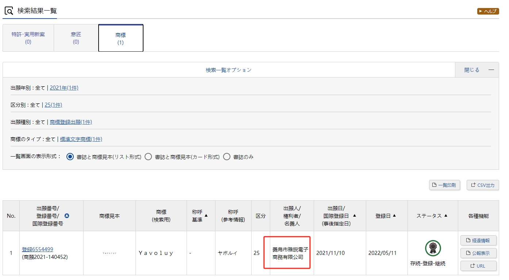Click the 商願2021-140452 application number text
Image resolution: width=509 pixels, height=280 pixels.
tap(45, 257)
